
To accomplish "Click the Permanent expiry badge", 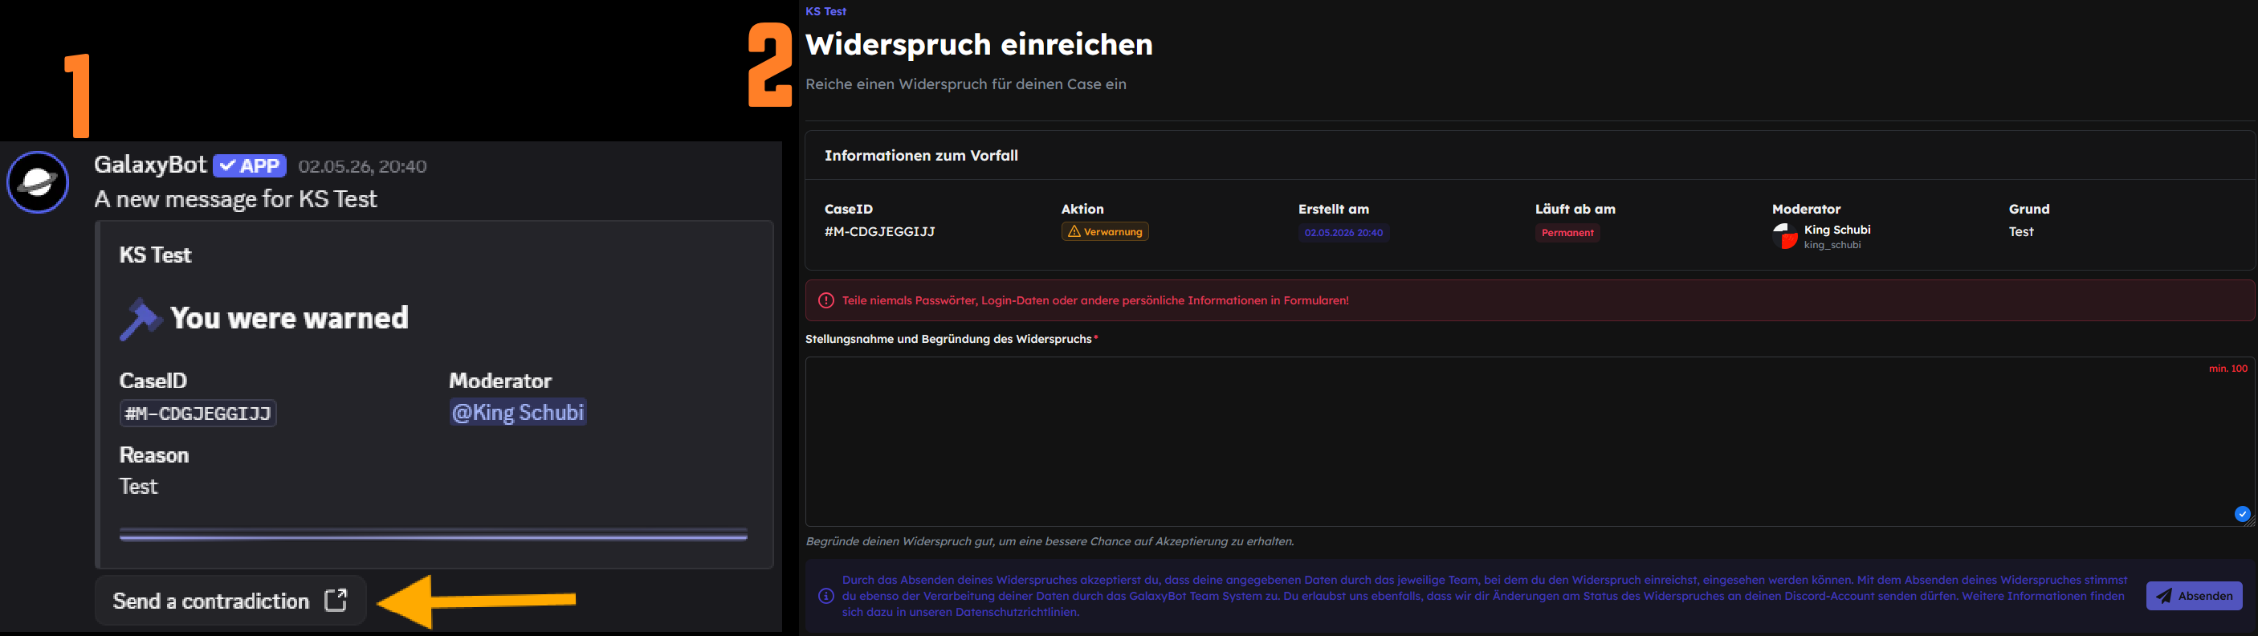I will pyautogui.click(x=1567, y=233).
